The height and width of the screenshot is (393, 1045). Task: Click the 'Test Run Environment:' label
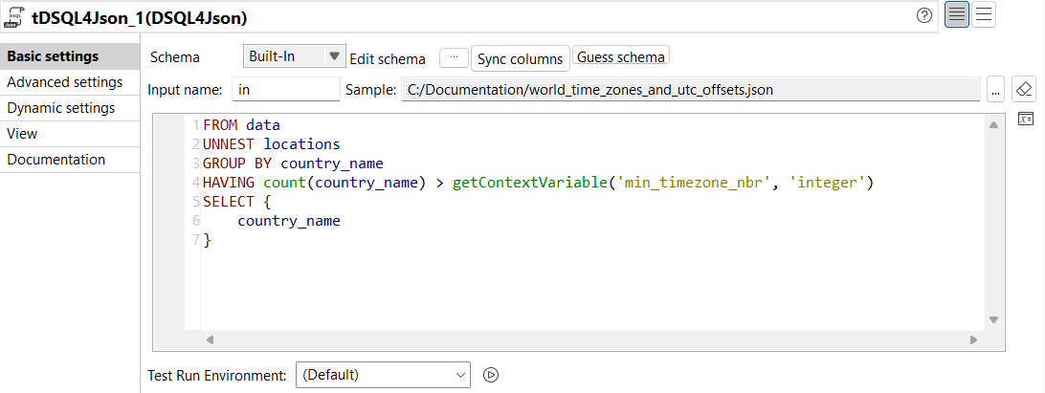217,376
